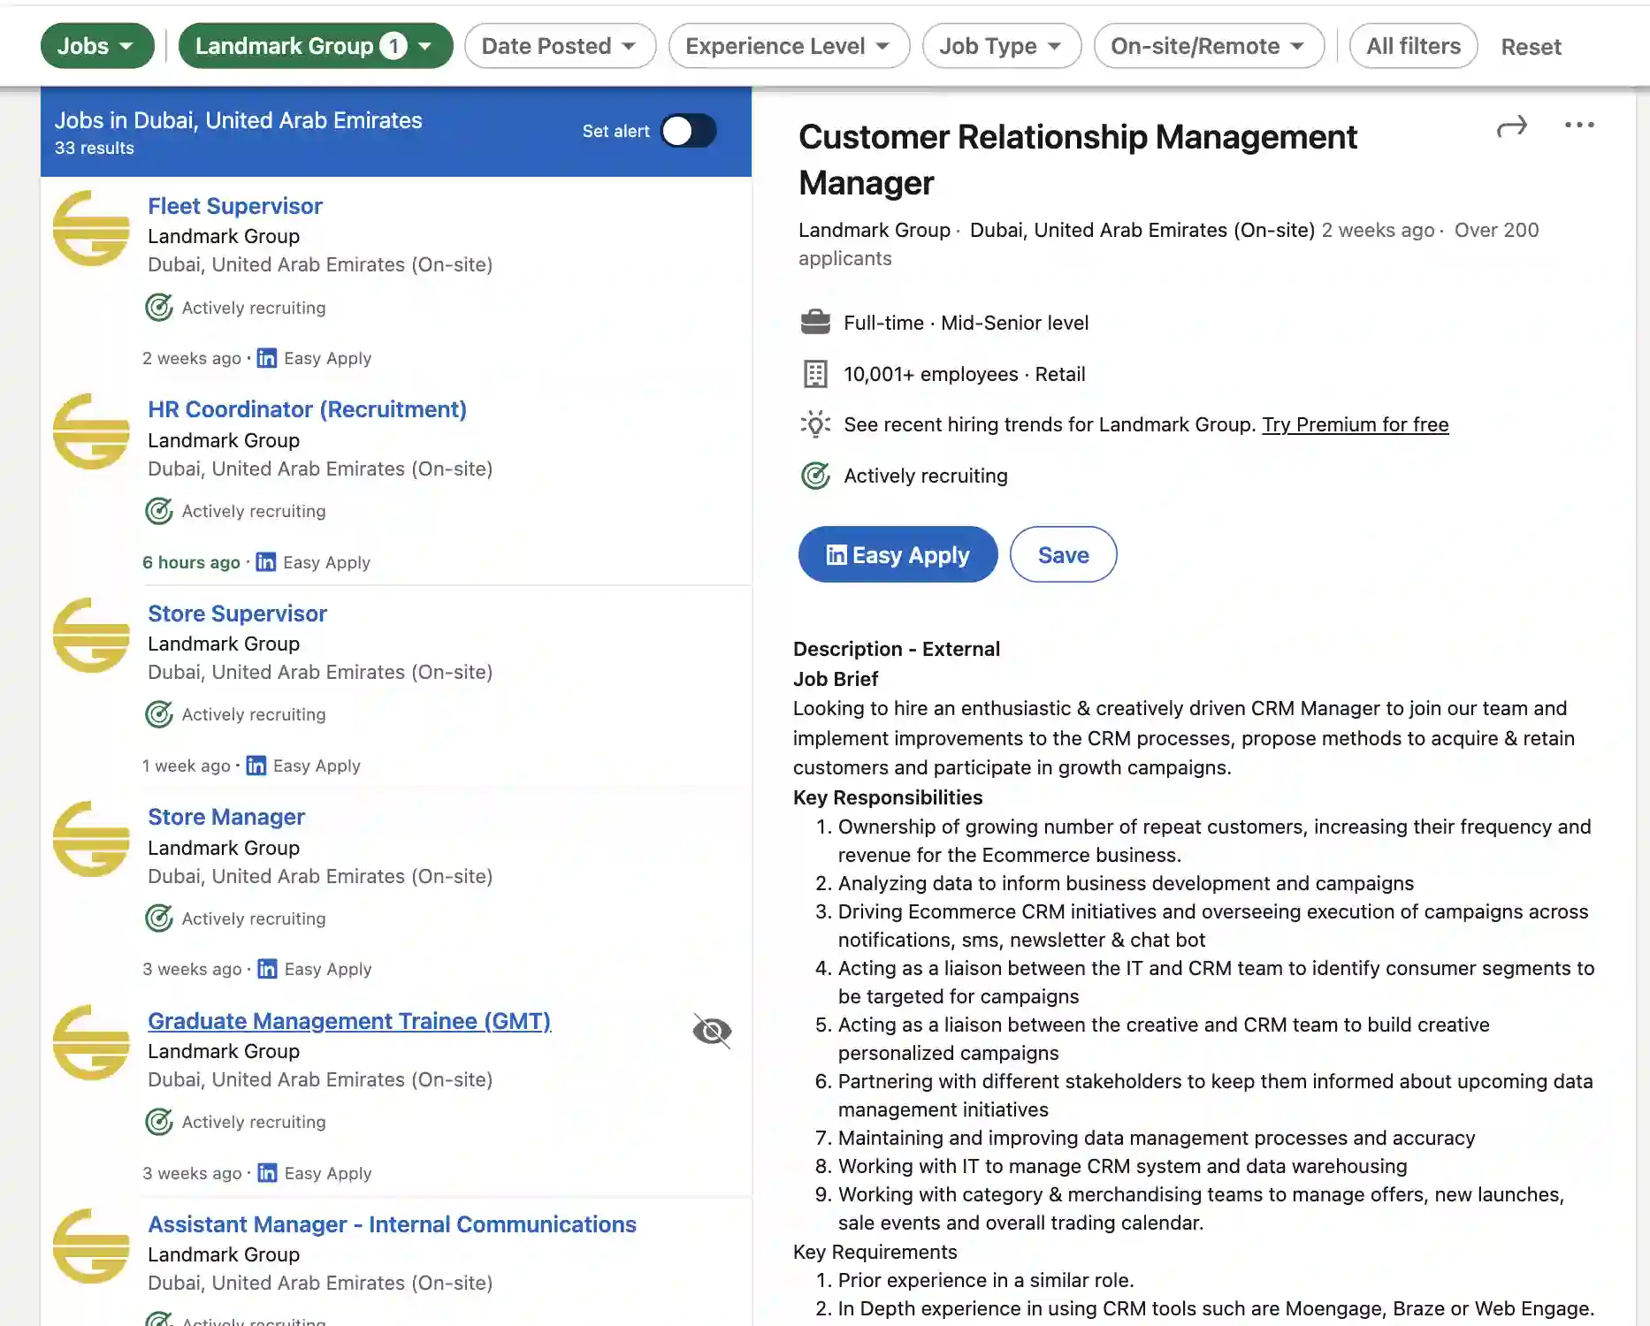Viewport: 1650px width, 1326px height.
Task: Click Landmark Group logo beside Fleet Supervisor
Action: click(x=91, y=228)
